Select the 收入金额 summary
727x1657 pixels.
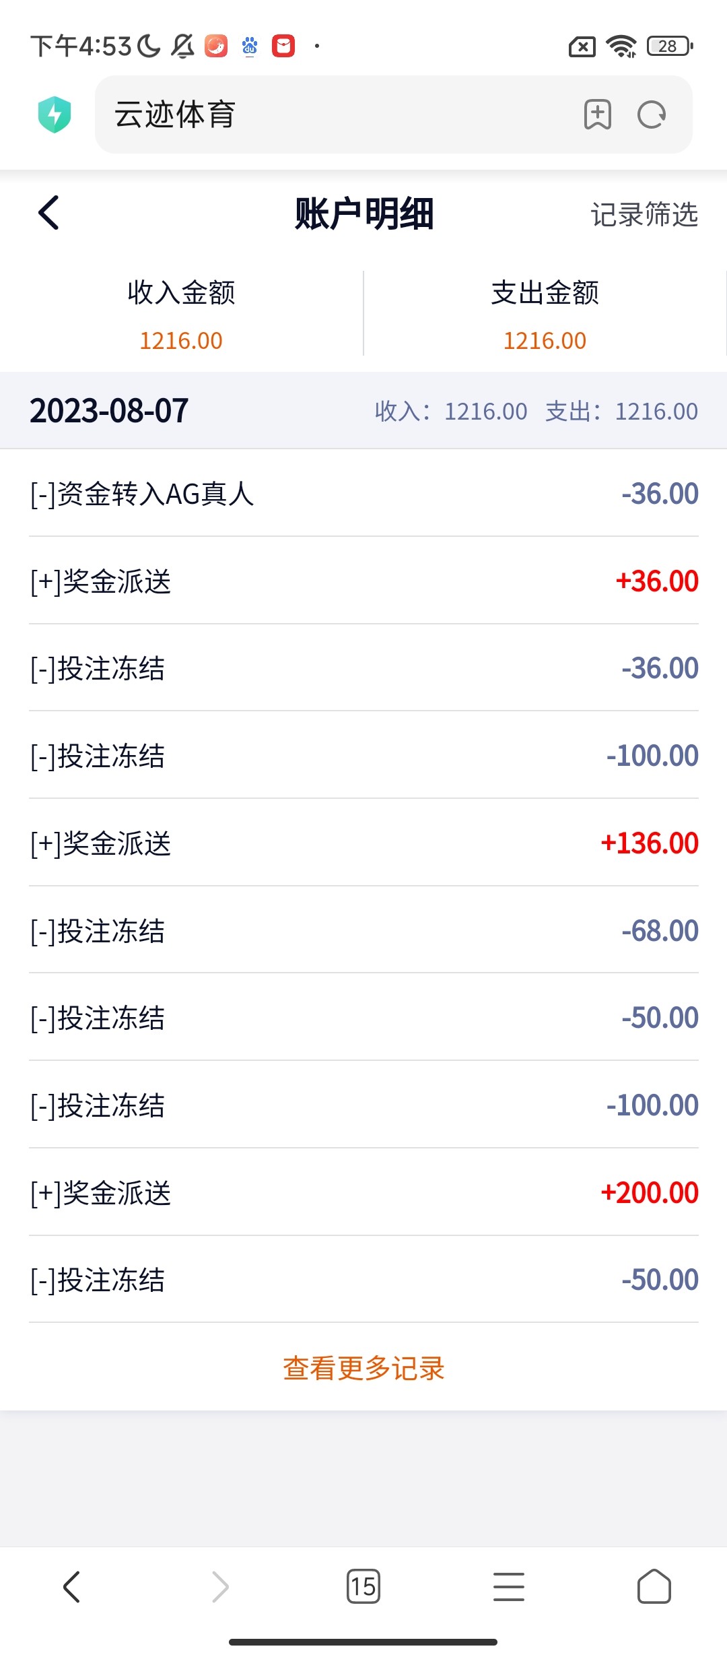click(181, 314)
